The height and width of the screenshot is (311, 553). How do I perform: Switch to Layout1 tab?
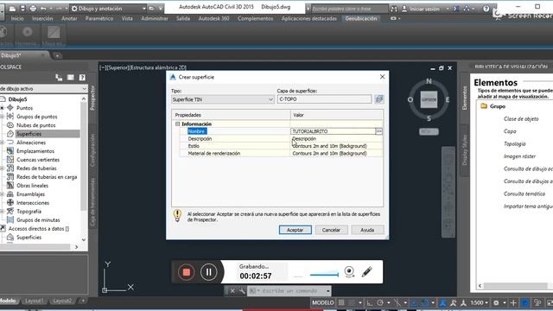click(x=34, y=301)
